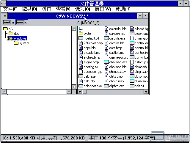
Task: Open the 查看(V) menu
Action: 63,9
